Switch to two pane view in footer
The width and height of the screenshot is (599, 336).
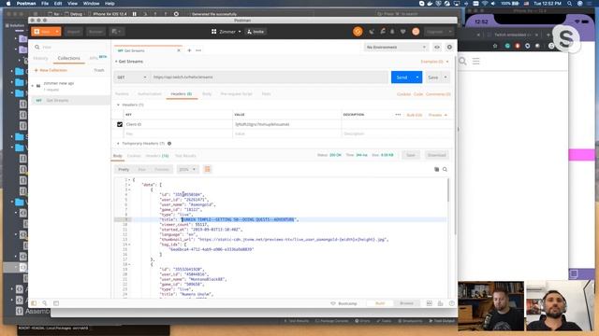tap(429, 303)
